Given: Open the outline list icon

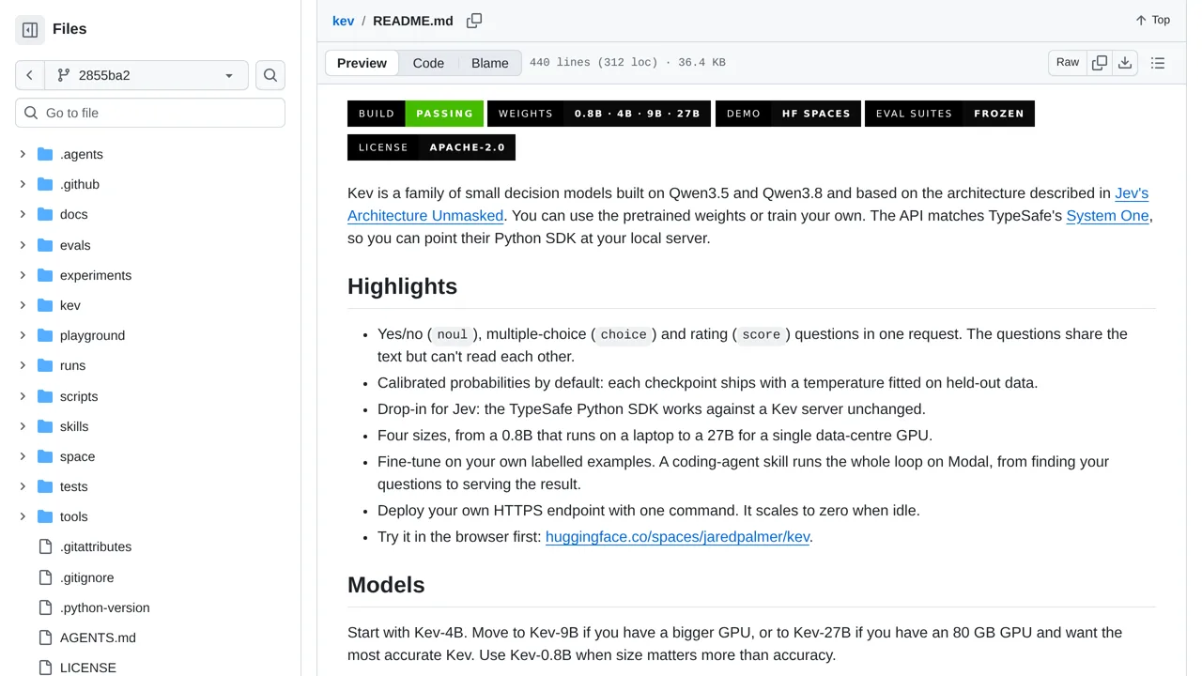Looking at the screenshot, I should [1158, 63].
